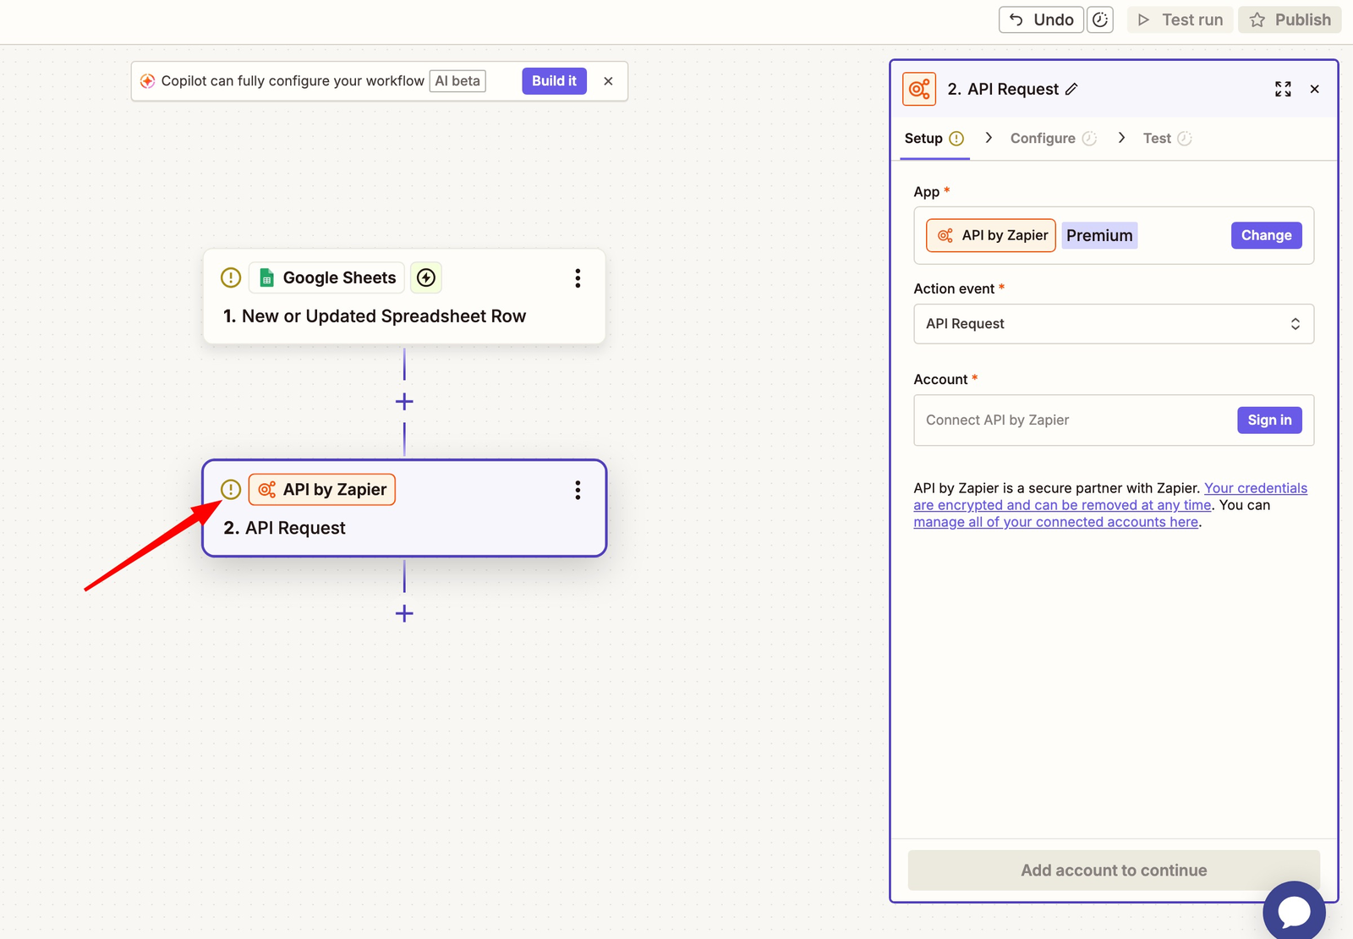Start a Test run

(x=1180, y=19)
